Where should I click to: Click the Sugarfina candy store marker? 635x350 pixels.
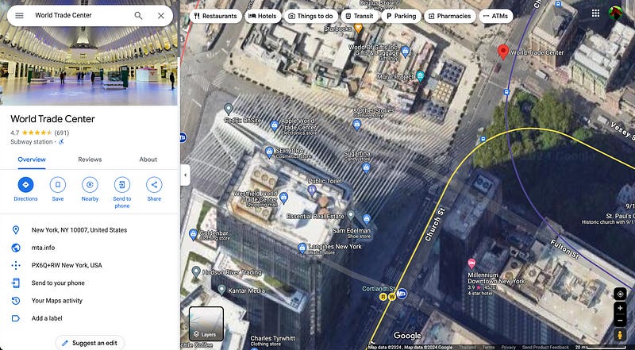pyautogui.click(x=366, y=167)
